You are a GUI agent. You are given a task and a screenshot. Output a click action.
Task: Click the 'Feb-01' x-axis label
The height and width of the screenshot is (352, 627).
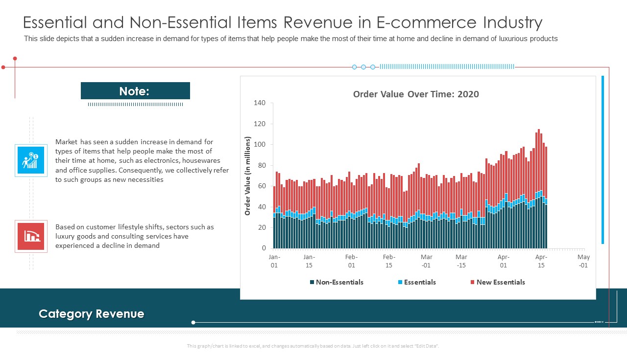(x=351, y=261)
